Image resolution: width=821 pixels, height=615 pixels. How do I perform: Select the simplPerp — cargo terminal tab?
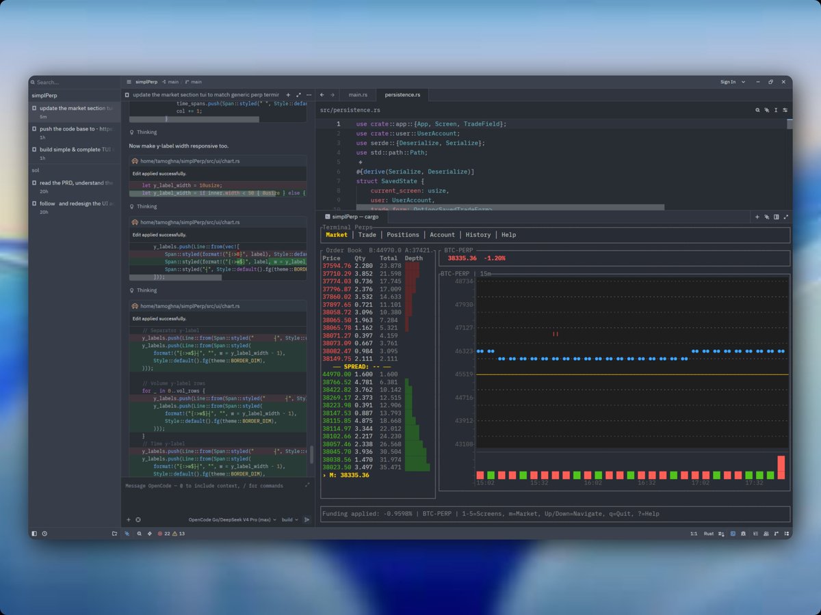(x=352, y=217)
